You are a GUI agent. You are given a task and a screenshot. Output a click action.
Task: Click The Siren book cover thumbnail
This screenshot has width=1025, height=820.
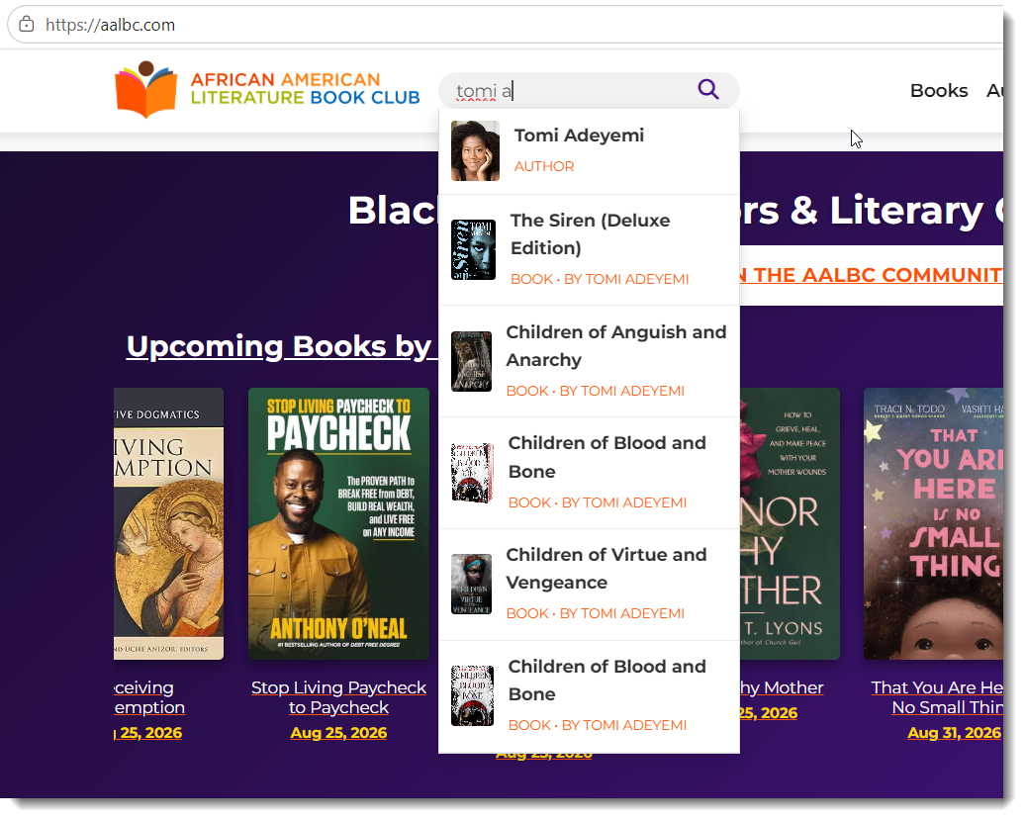click(x=473, y=249)
